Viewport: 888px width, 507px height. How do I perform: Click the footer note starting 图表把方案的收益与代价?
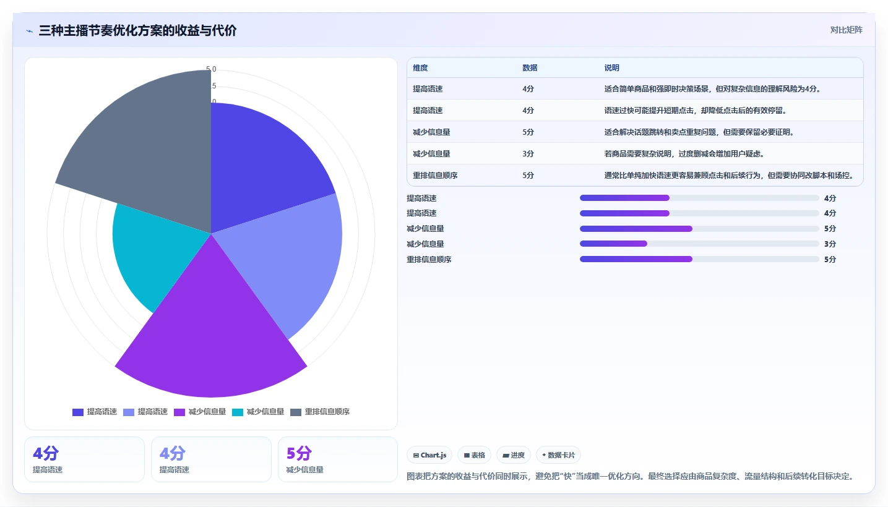[x=632, y=477]
